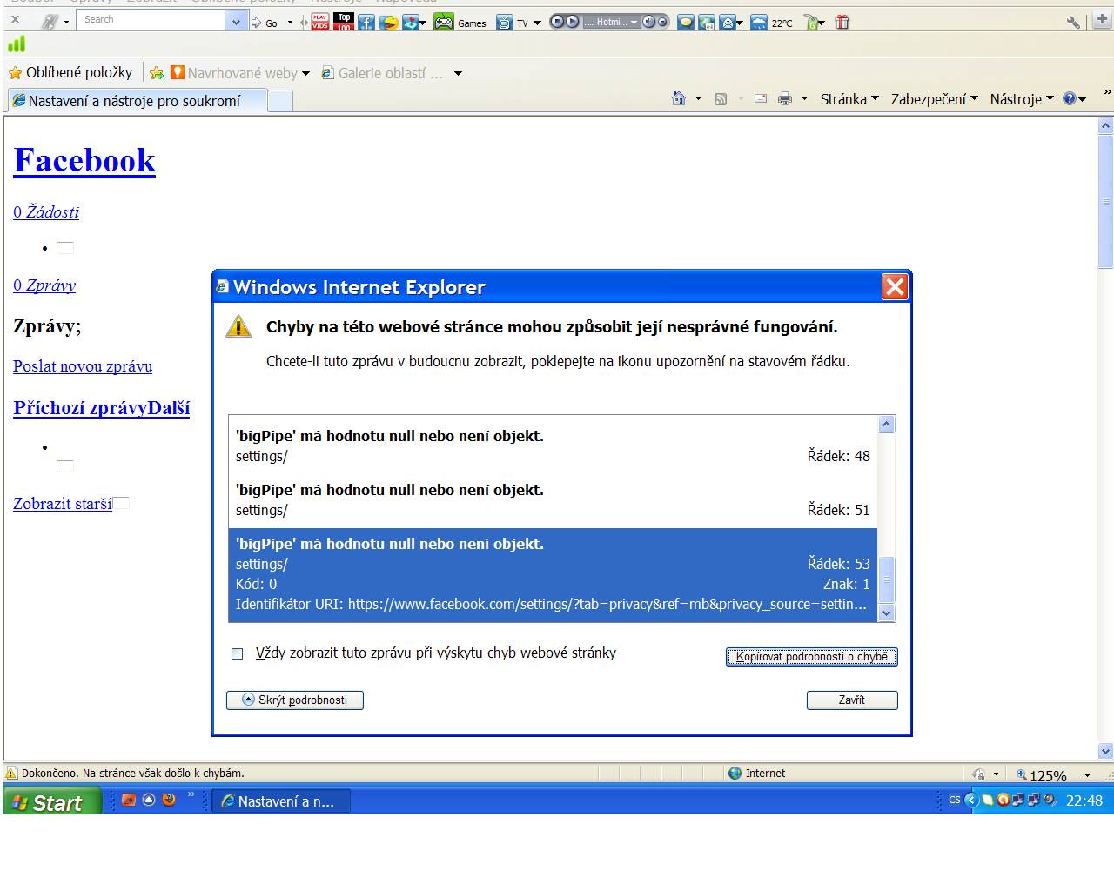Click the error list scrollbar down arrow
The width and height of the screenshot is (1114, 891).
coord(887,613)
